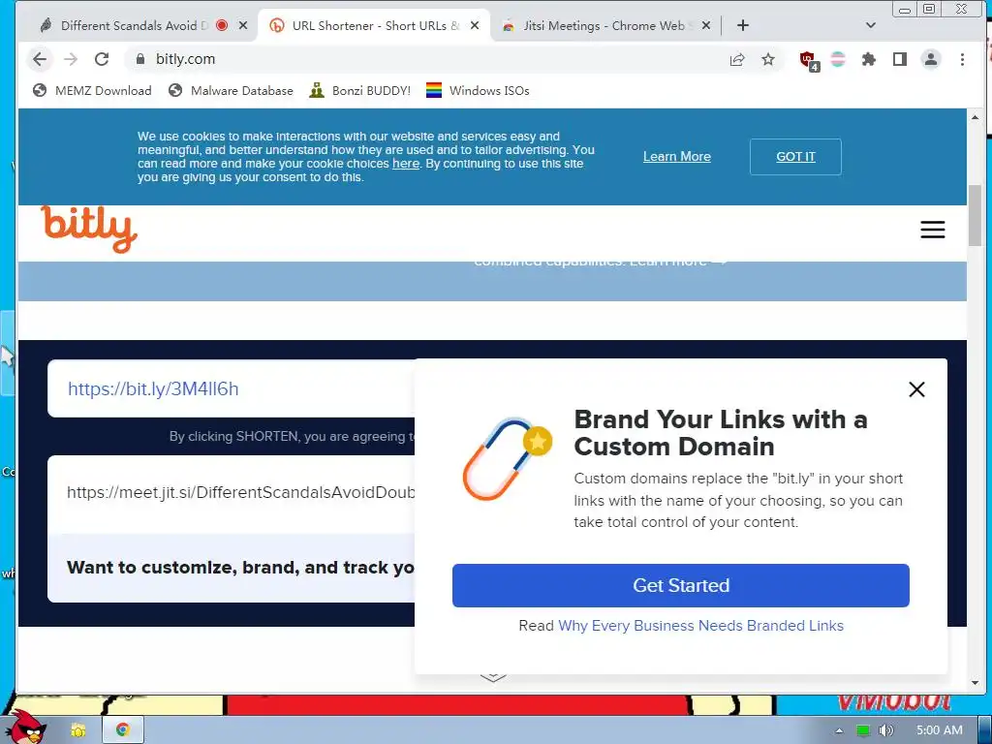The width and height of the screenshot is (992, 744).
Task: Click the bitly logo
Action: click(89, 229)
